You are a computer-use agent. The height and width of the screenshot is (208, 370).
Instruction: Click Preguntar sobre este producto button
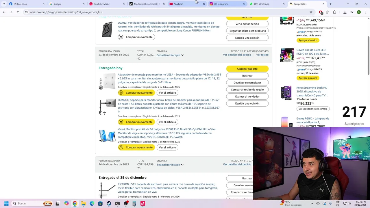click(x=247, y=31)
